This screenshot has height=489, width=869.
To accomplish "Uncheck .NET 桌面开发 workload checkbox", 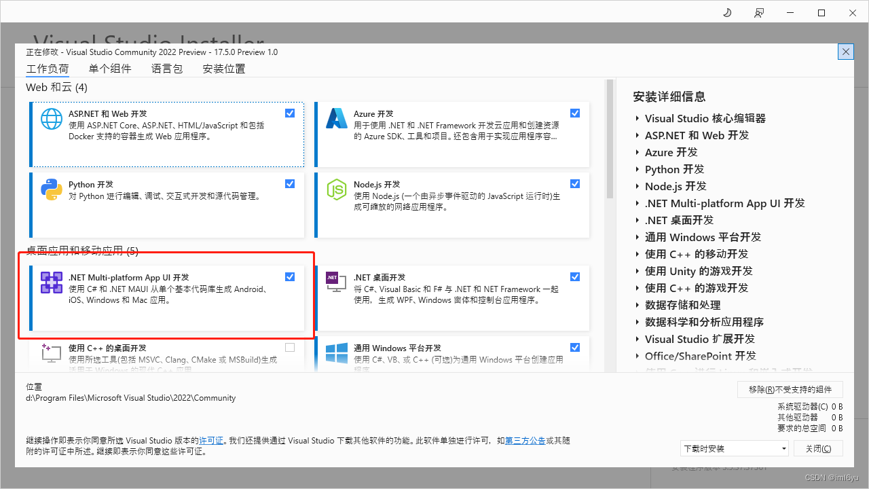I will [575, 276].
